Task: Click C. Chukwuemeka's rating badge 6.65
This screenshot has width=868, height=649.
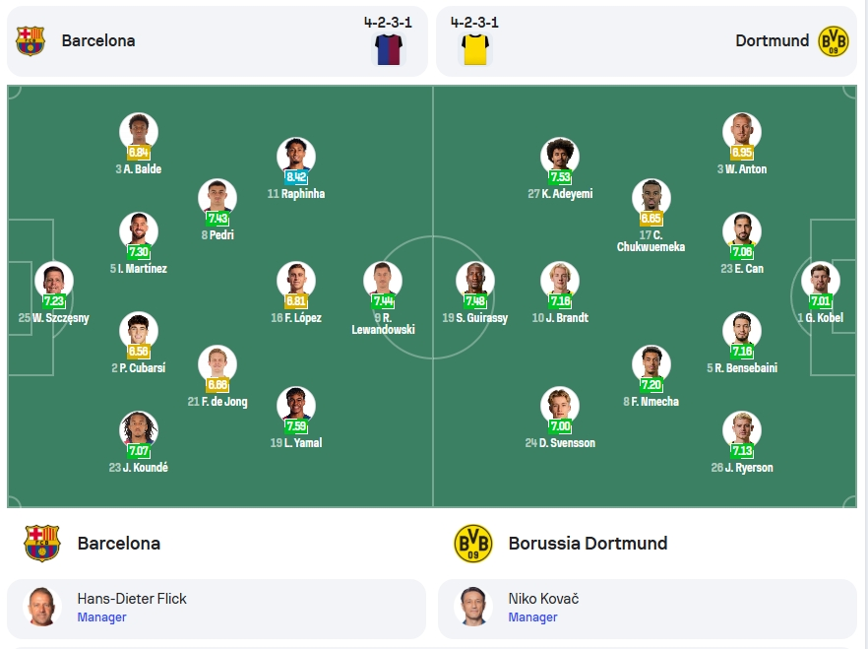Action: [x=651, y=219]
